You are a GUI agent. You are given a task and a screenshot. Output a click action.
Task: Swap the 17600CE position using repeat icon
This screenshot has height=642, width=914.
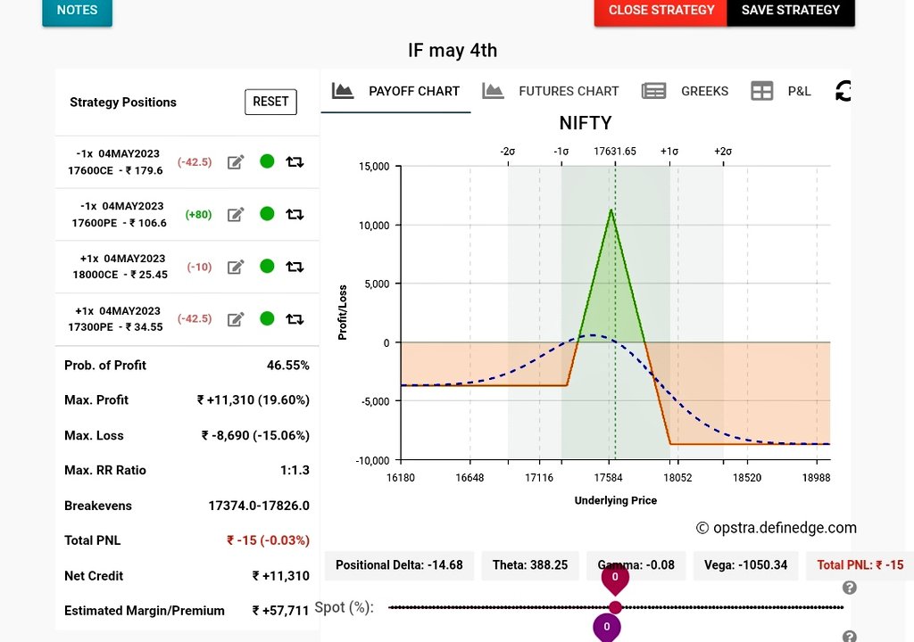(x=295, y=162)
